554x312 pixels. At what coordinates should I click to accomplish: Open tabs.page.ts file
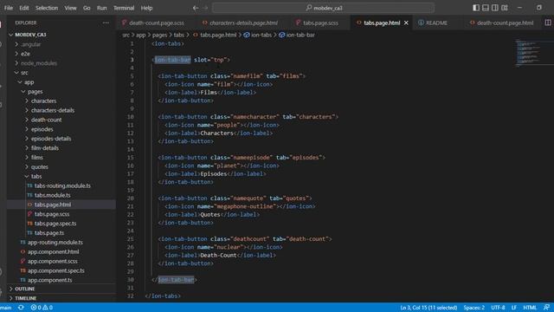pos(49,233)
